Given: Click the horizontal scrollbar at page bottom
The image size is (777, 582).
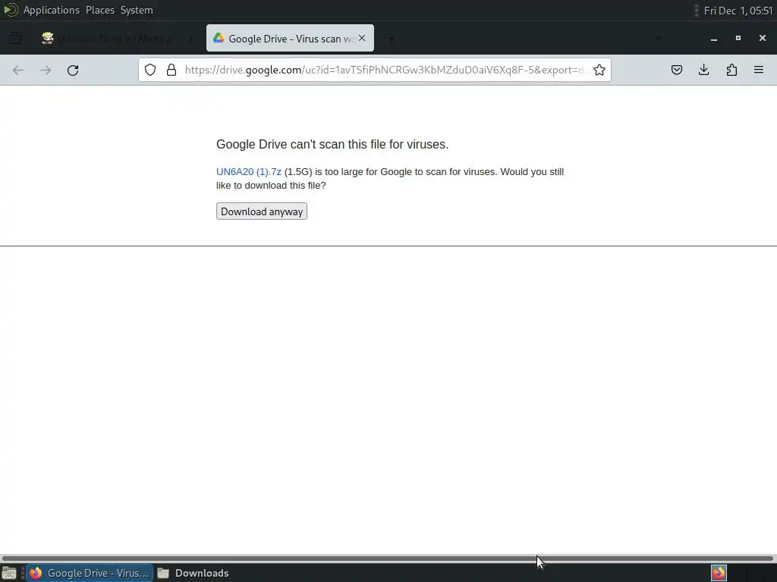Looking at the screenshot, I should [x=388, y=559].
